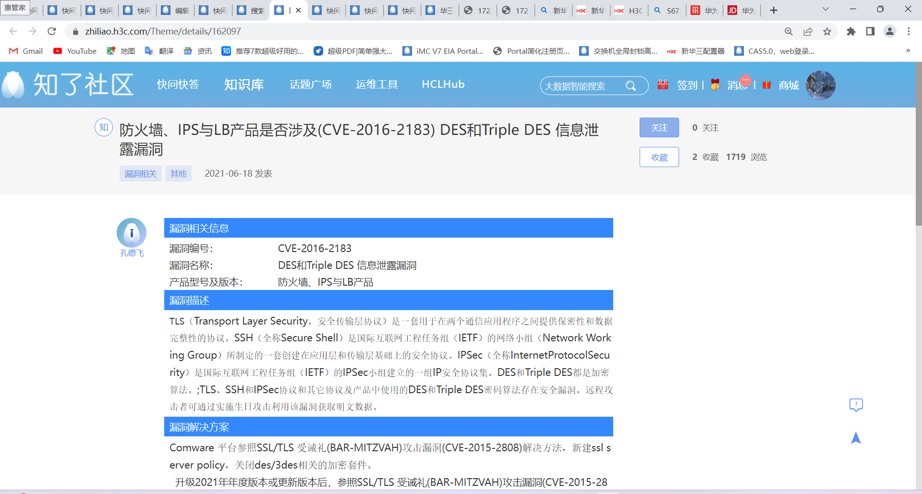Open the 资讯 bookmark
Viewport: 922px width, 494px height.
pos(197,51)
